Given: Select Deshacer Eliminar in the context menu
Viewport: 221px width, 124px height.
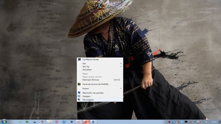Looking at the screenshot, I should coord(100,80).
